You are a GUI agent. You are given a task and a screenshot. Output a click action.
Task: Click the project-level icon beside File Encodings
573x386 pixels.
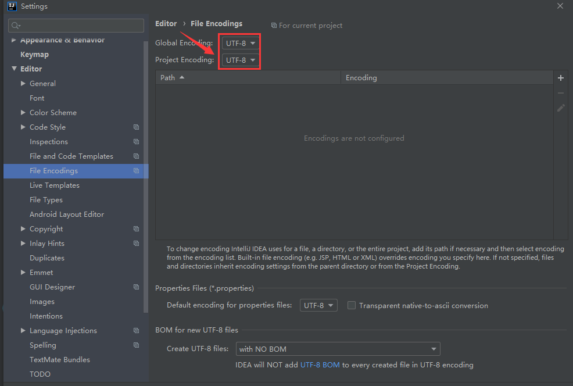137,171
